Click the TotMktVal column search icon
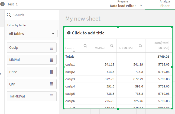Viewport: 175px width, 114px height. point(141,46)
